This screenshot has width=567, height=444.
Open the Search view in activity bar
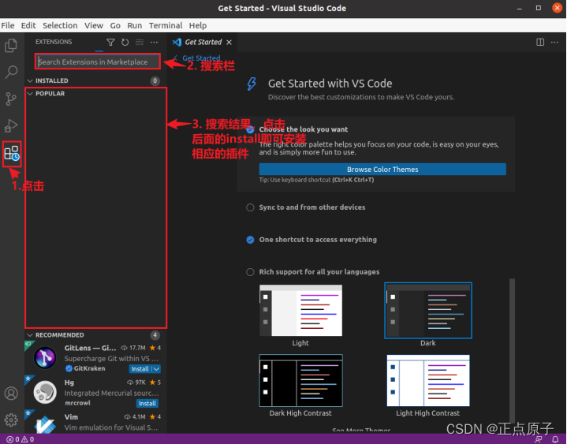[x=11, y=72]
